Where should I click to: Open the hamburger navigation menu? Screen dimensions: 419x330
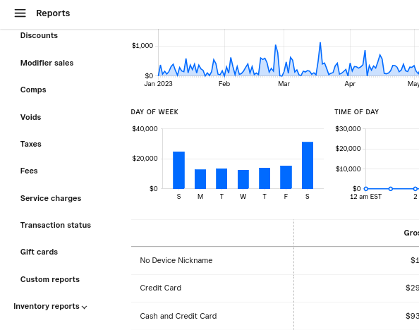(x=20, y=13)
